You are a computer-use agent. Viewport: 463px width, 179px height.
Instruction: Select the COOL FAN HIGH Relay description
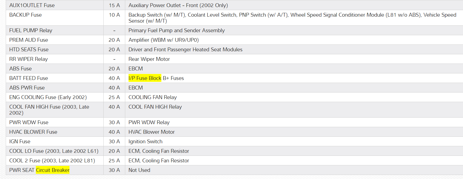[x=155, y=107]
